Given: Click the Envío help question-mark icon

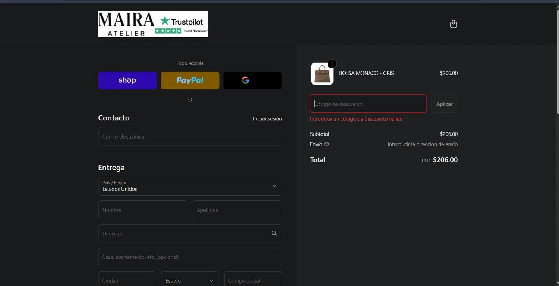Looking at the screenshot, I should (326, 144).
